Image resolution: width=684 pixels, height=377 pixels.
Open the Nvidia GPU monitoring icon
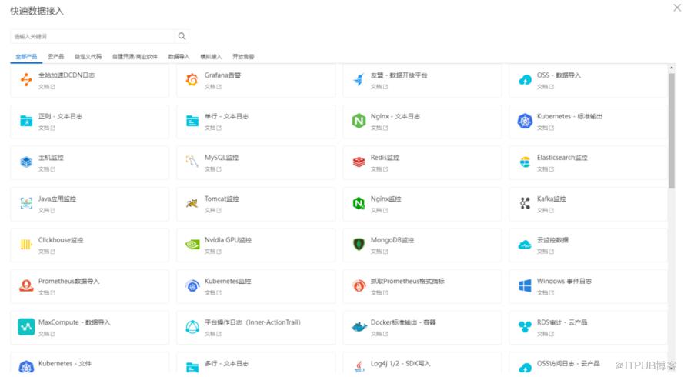[192, 245]
